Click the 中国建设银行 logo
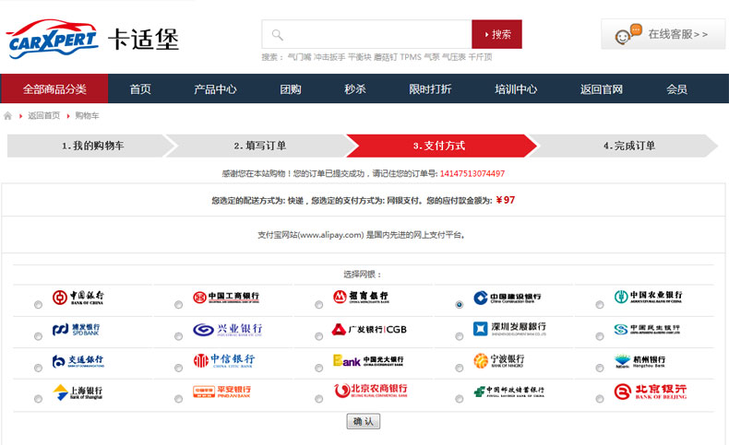The image size is (729, 445). coord(508,298)
